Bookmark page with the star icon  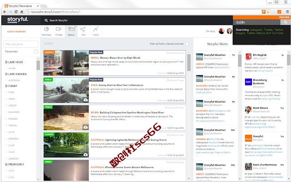[268, 12]
